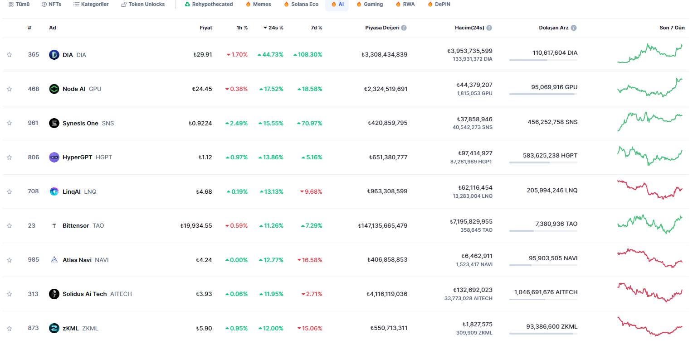Sort by Hacim(24s) header

point(469,28)
